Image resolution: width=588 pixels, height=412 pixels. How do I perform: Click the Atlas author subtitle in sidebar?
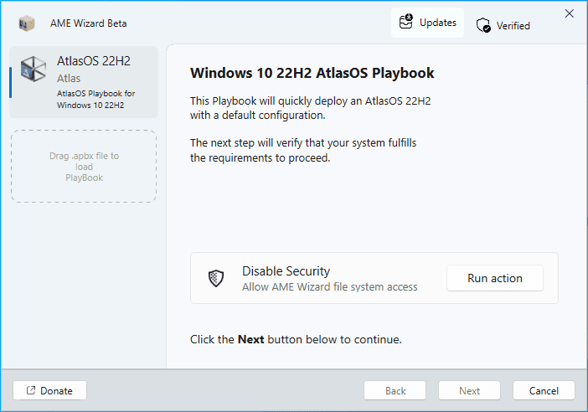pyautogui.click(x=69, y=78)
